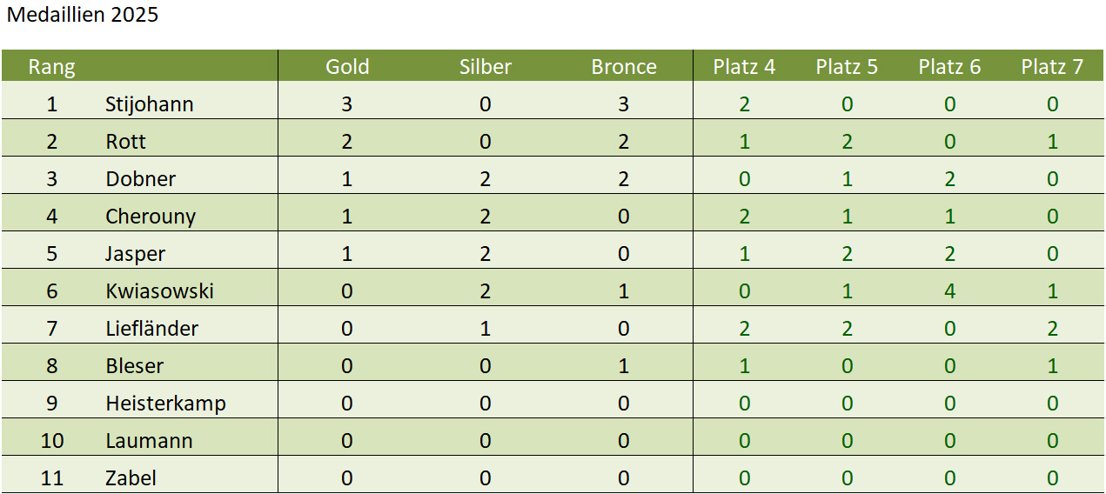
Task: Select the Dobner name cell
Action: pos(140,179)
